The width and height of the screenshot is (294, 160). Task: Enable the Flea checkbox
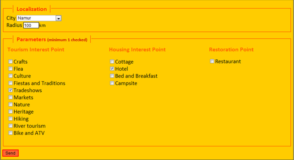(11, 68)
